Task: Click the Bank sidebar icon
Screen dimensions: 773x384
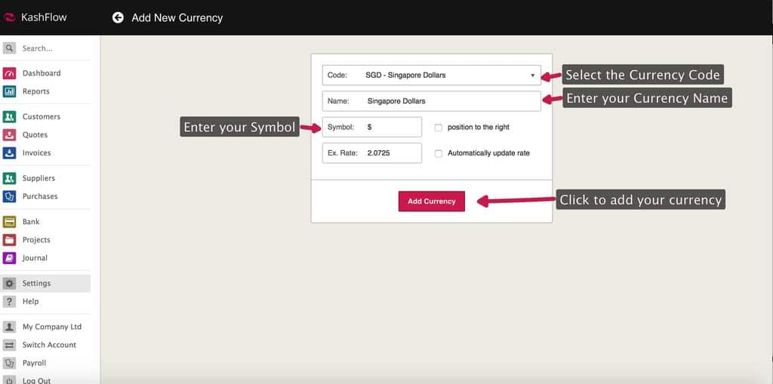Action: click(x=9, y=222)
